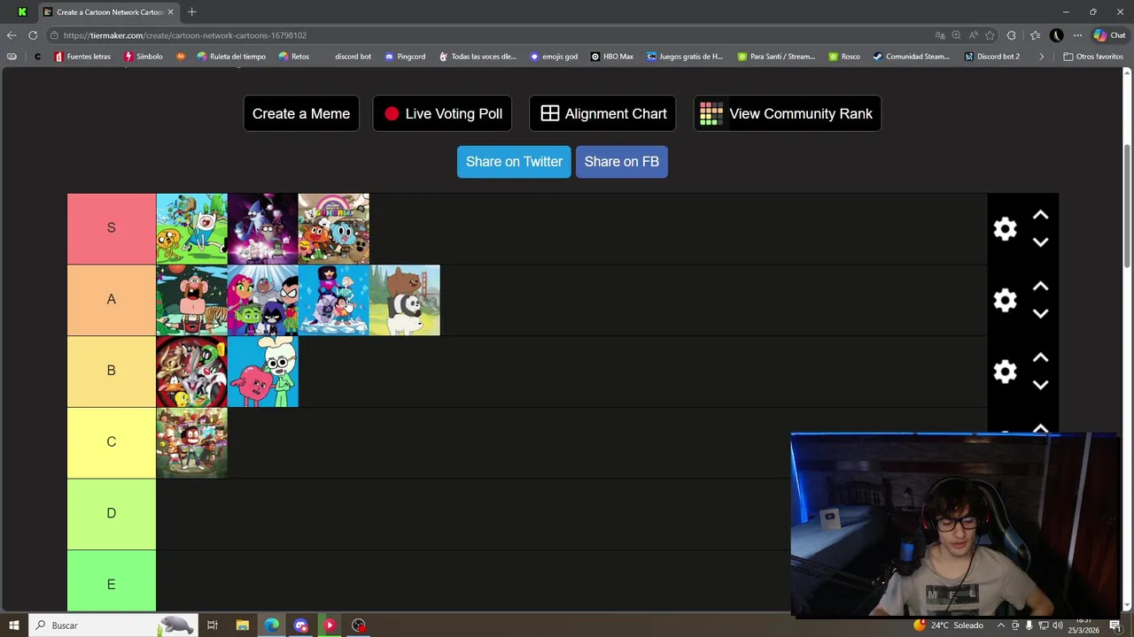Select We Bare Bears thumbnail in A tier
Viewport: 1134px width, 637px height.
pyautogui.click(x=404, y=301)
